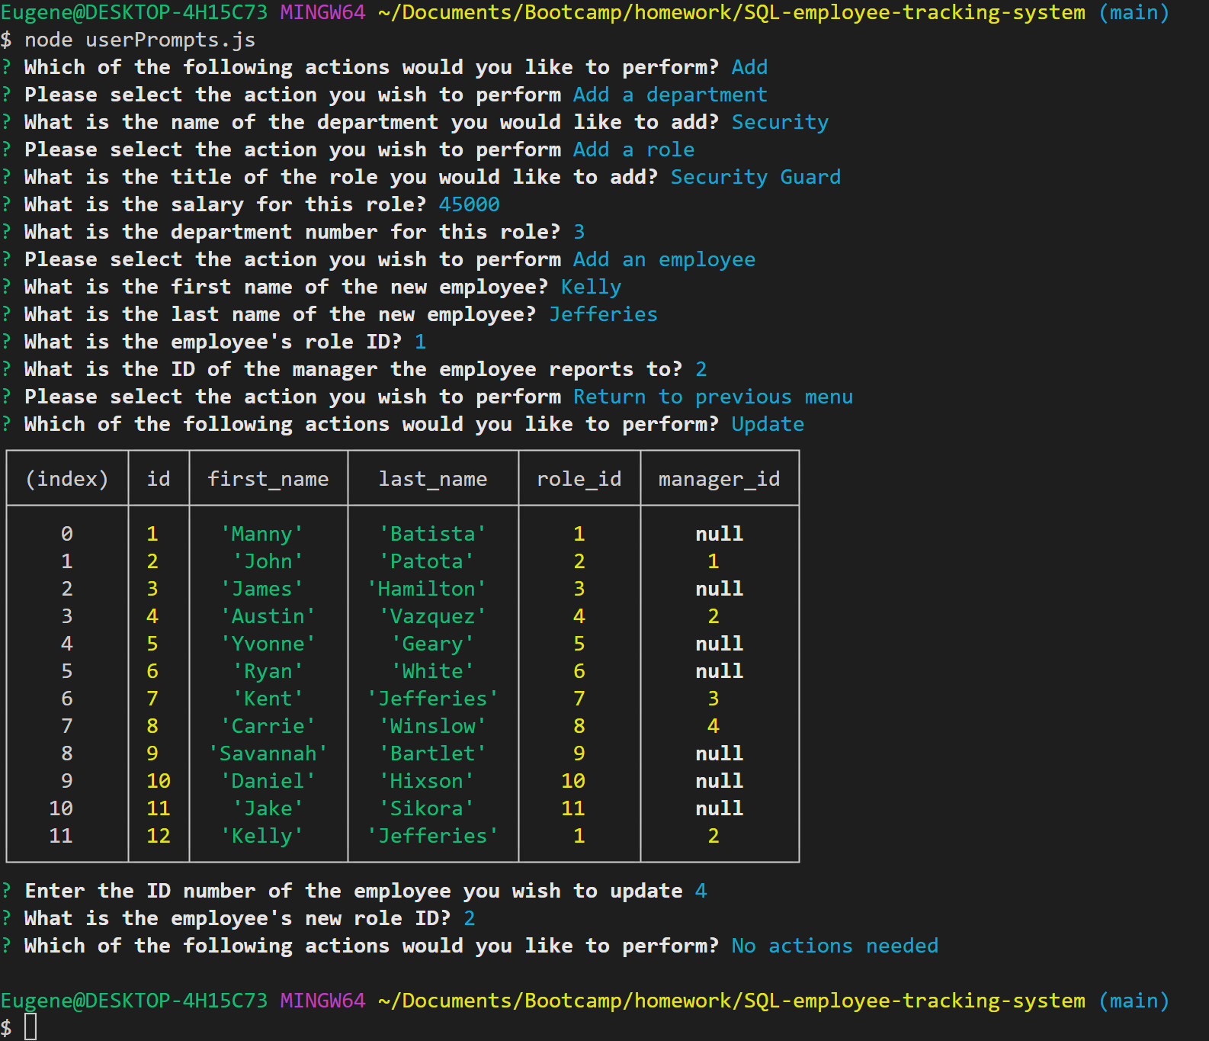Click 'Savannah' in the first_name column
Image resolution: width=1209 pixels, height=1041 pixels.
[x=268, y=753]
